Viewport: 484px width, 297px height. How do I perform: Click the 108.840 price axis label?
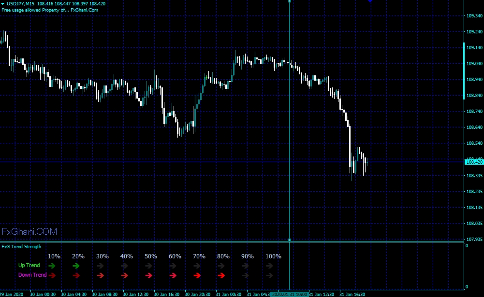[474, 96]
